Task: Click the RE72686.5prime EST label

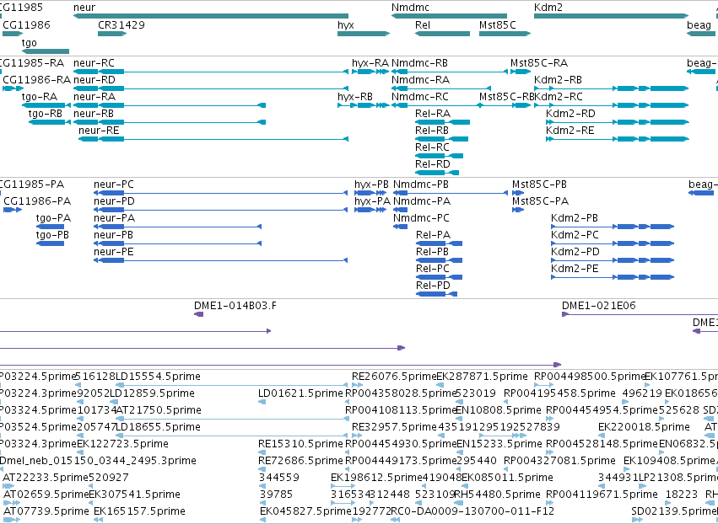Action: 300,461
